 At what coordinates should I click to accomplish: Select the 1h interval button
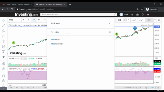coord(28,20)
